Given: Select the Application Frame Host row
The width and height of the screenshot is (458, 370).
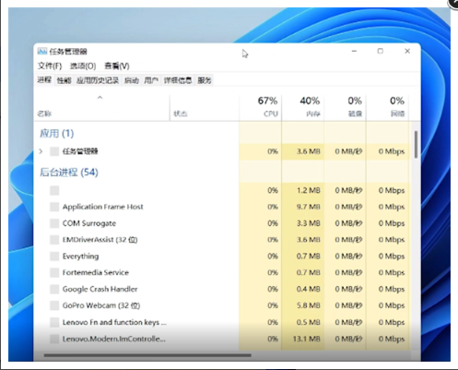Looking at the screenshot, I should (x=222, y=207).
